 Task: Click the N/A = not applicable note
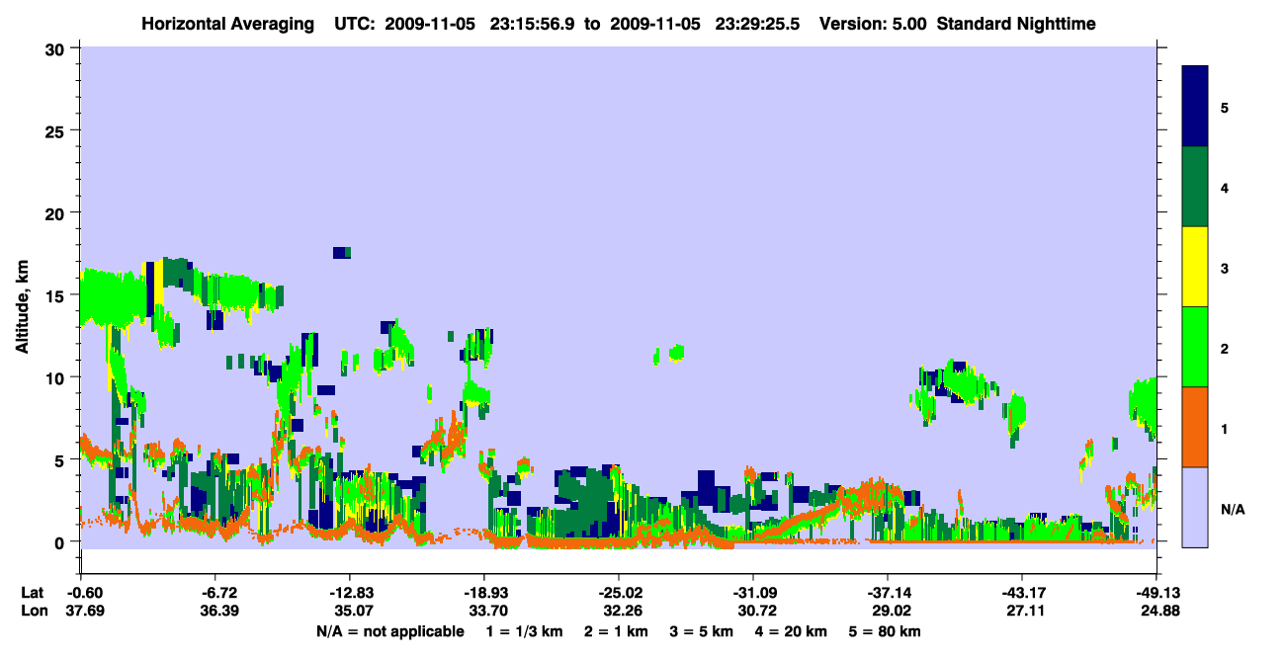click(390, 631)
